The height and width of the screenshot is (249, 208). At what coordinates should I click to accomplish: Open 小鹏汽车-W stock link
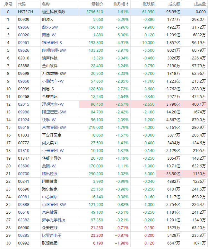53,81
